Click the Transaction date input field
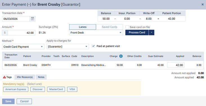The image size is (206, 106). [16, 19]
